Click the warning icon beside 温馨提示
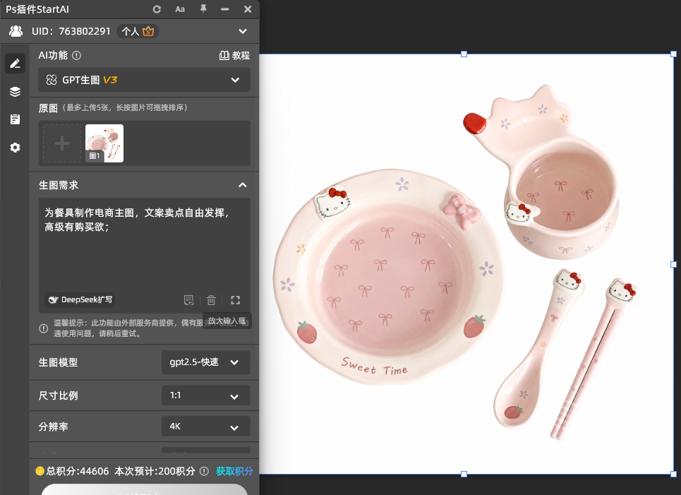 pyautogui.click(x=44, y=328)
